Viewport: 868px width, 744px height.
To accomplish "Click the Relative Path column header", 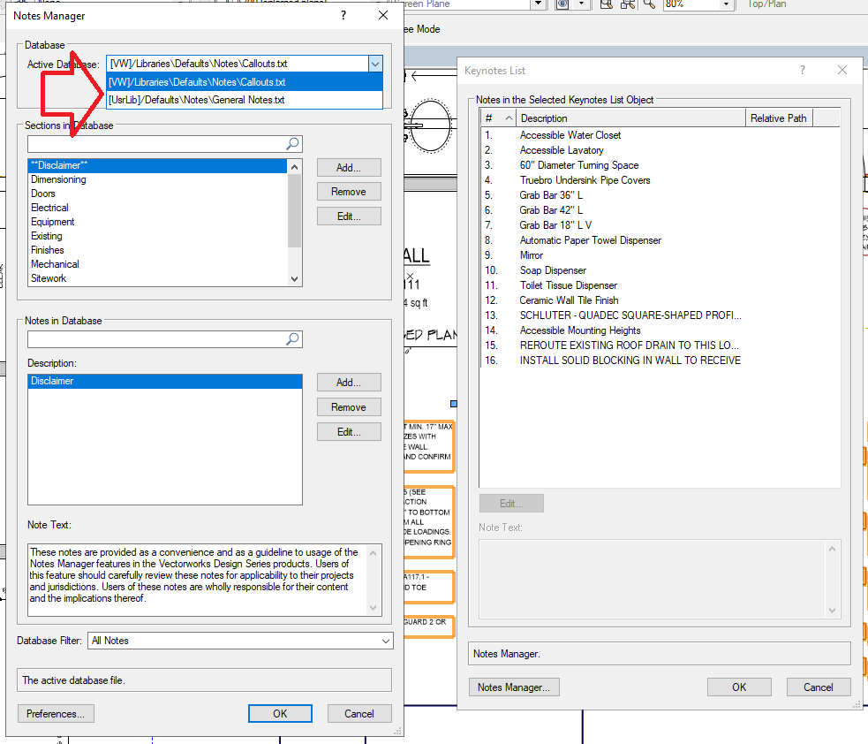I will coord(778,118).
